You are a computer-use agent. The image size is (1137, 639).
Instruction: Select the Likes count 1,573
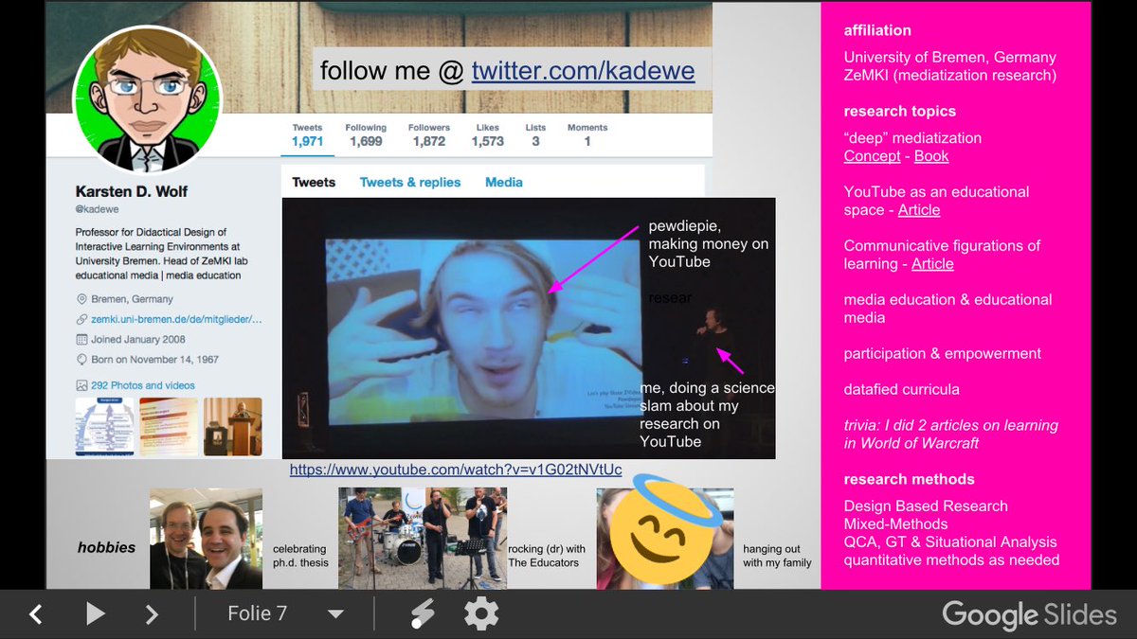(487, 141)
